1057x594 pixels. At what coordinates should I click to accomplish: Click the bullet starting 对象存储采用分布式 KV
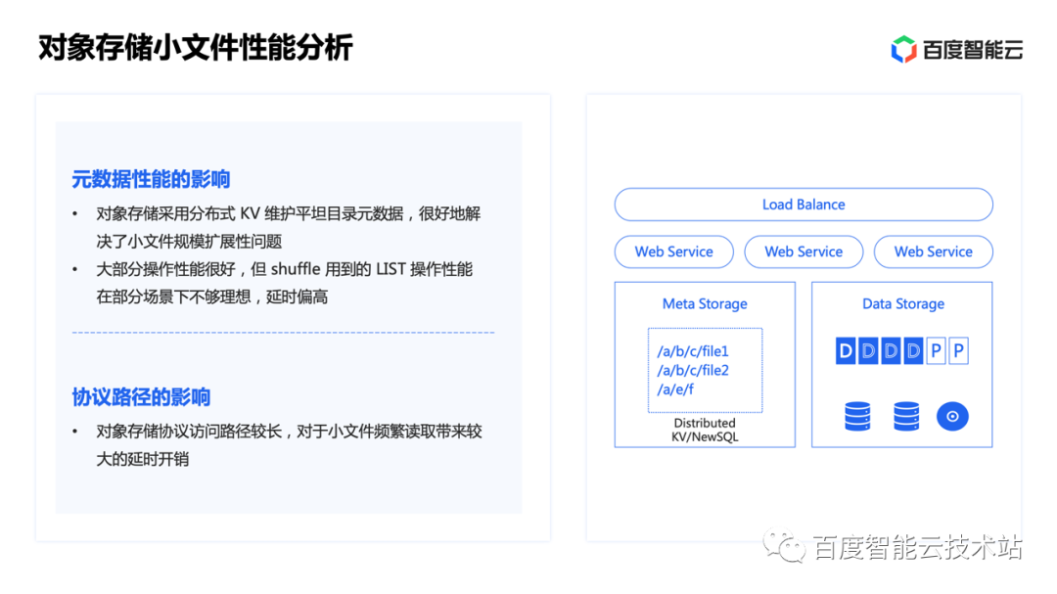[x=289, y=227]
